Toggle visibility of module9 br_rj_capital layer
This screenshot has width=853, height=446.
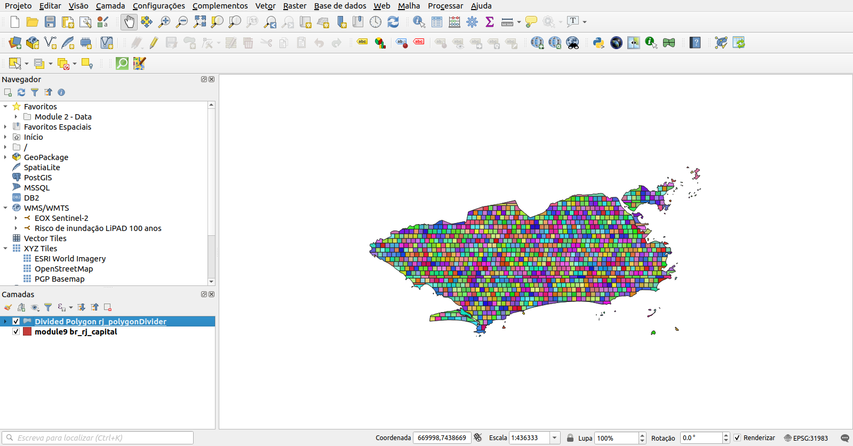tap(16, 332)
